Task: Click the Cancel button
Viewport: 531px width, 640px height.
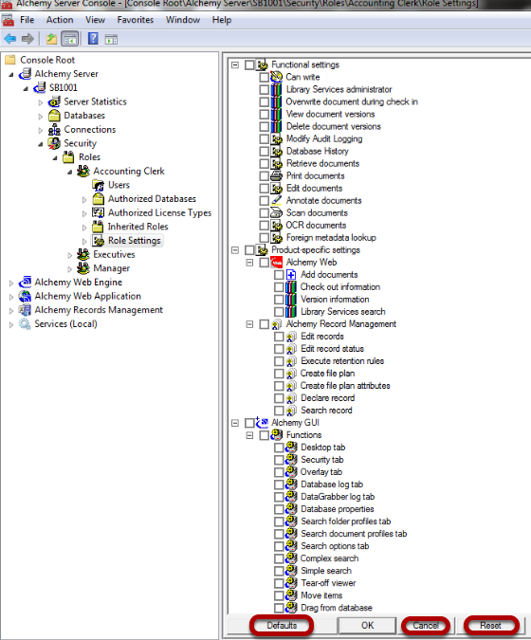Action: [426, 626]
